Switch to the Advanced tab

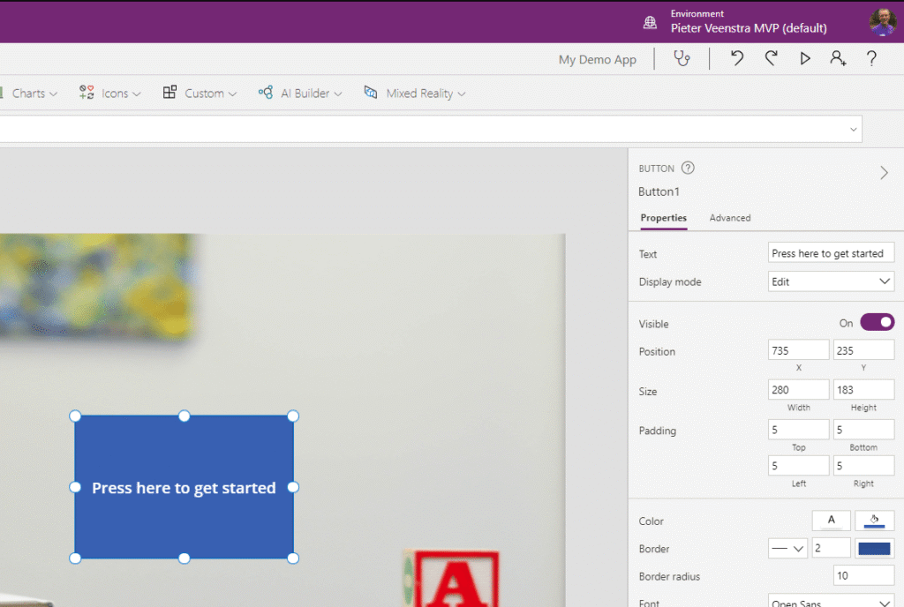click(x=730, y=218)
